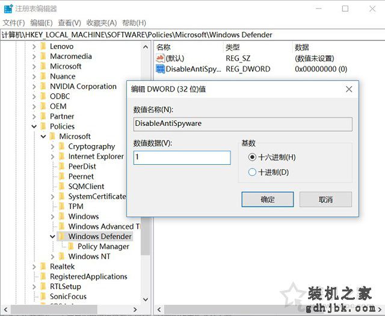Click the PeerDist folder icon

click(62, 166)
